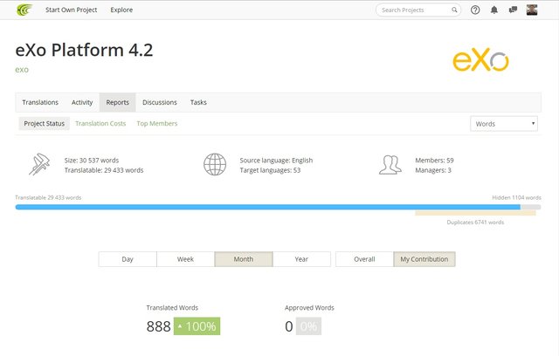Click the 'Target languages: 53' text

pos(270,170)
